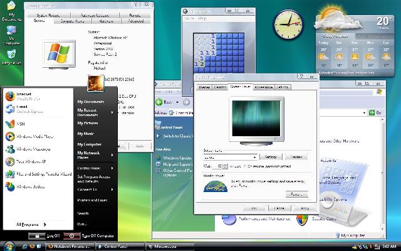Click the Control Panel window vertical scrollbar
401x251 pixels.
pos(383,174)
